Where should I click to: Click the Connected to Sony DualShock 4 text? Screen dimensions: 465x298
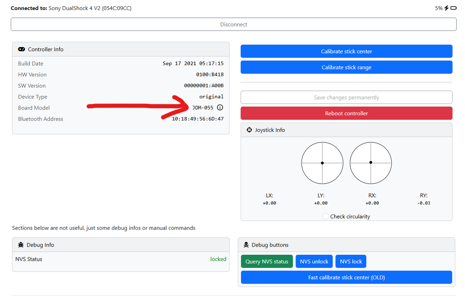71,8
